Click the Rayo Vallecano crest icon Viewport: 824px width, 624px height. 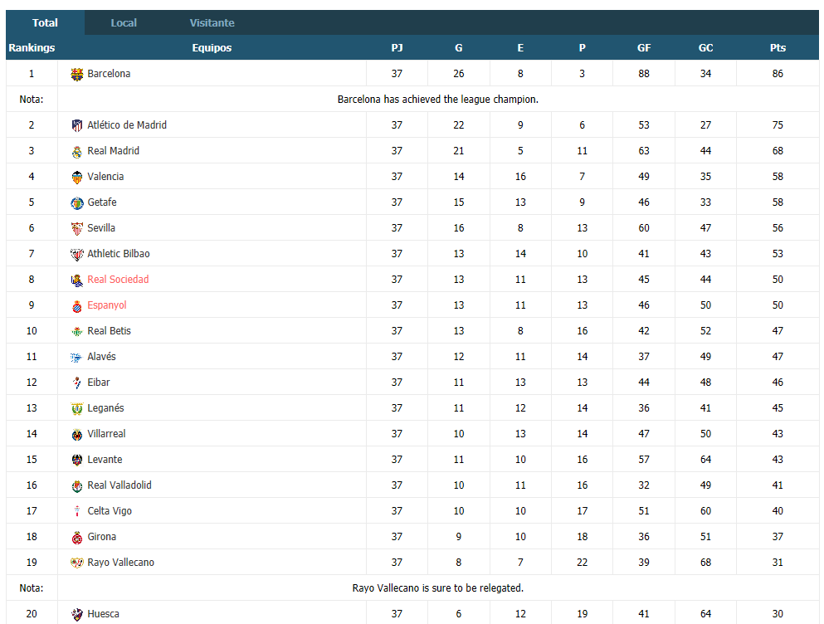[77, 563]
